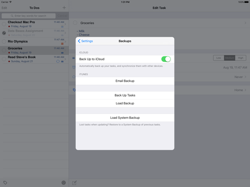The height and width of the screenshot is (187, 250).
Task: Tap the reminder date Aug 19, 11:47 AM
Action: [x=235, y=68]
